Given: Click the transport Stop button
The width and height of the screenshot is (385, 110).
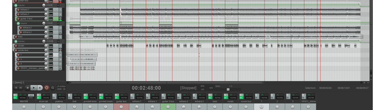Looking at the screenshot, I should [x=28, y=88].
